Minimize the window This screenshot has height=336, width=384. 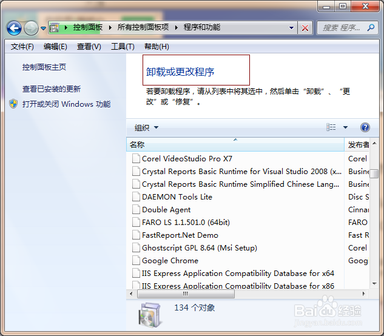[x=326, y=6]
